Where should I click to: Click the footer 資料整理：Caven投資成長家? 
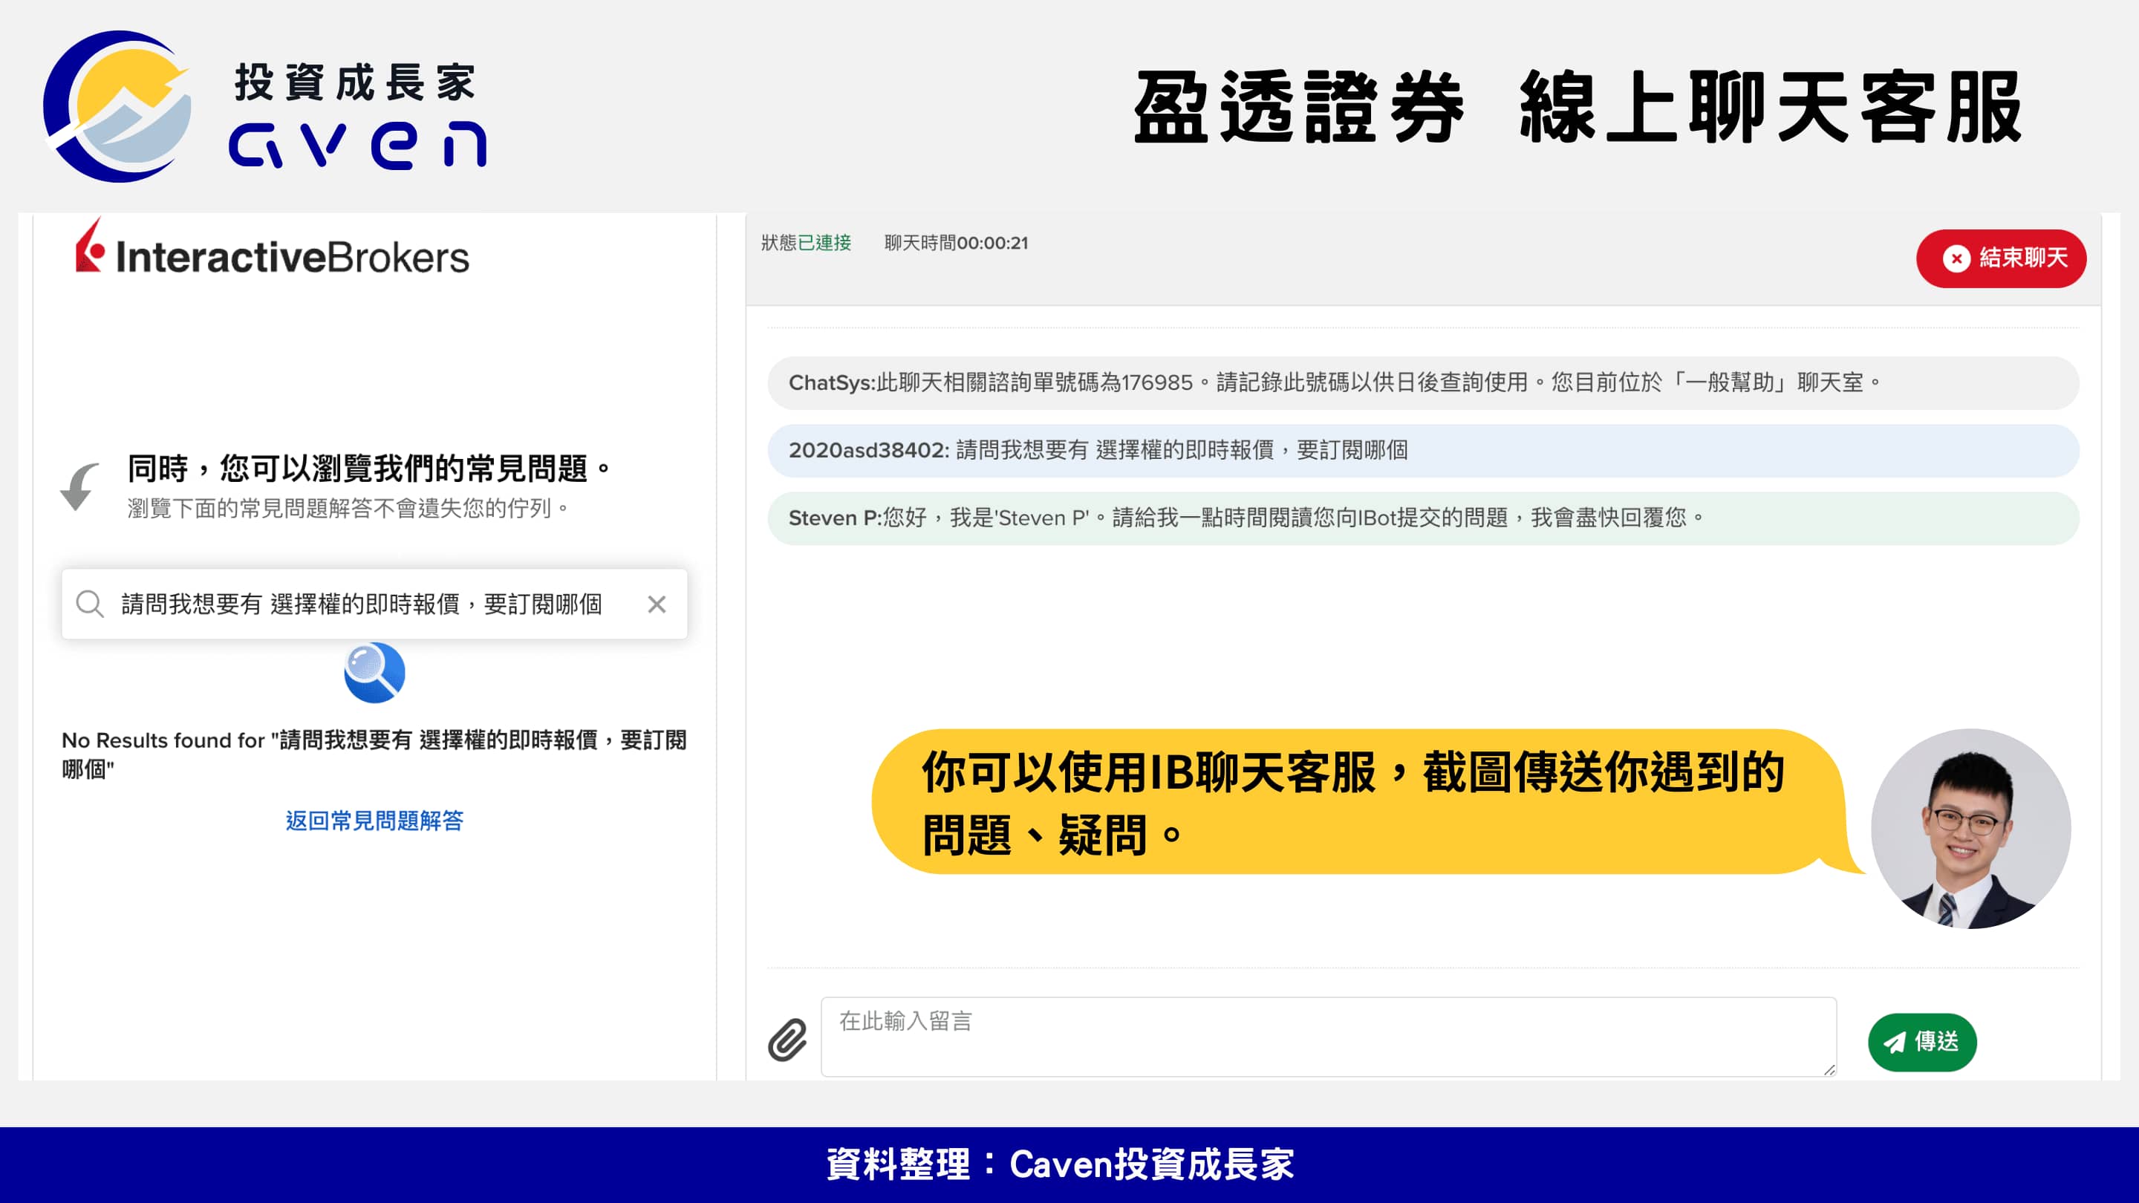(1061, 1164)
